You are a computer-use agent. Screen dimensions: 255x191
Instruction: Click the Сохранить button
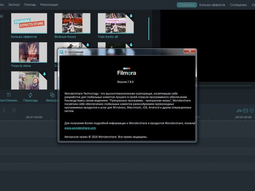click(187, 5)
